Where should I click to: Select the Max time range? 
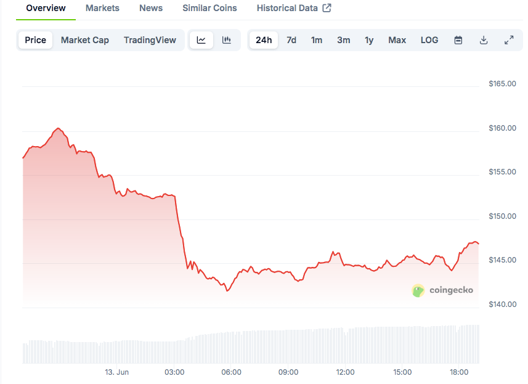(x=397, y=40)
